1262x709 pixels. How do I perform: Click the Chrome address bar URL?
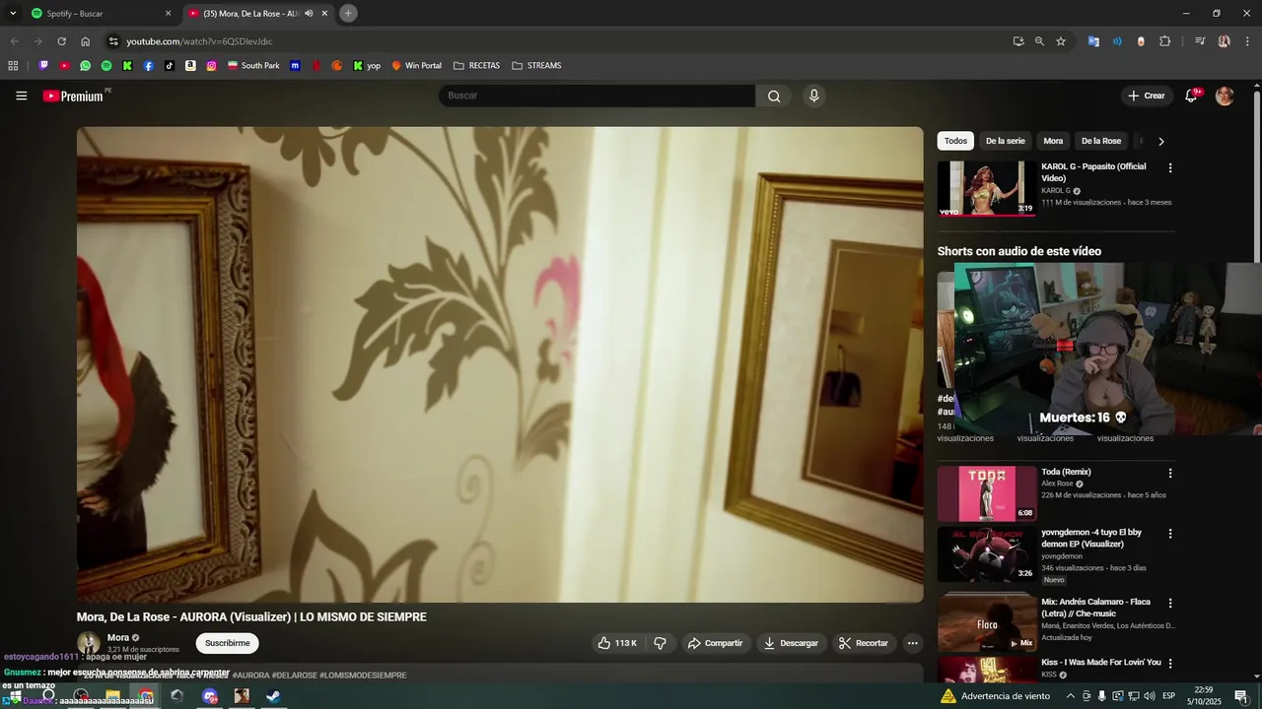[199, 41]
